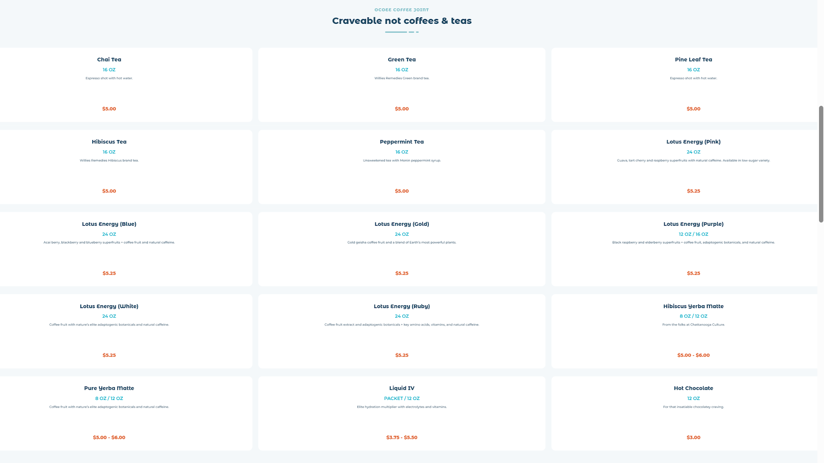This screenshot has height=463, width=824.
Task: Click the Hot Chocolate heading
Action: pyautogui.click(x=693, y=388)
